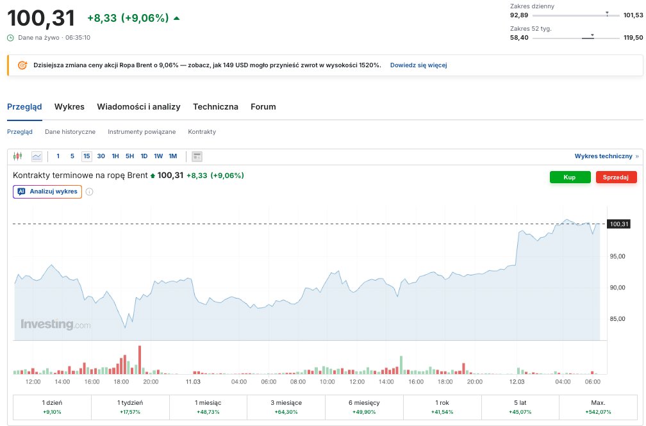This screenshot has width=646, height=426.
Task: Click the Analizuj wykres button
Action: [47, 192]
